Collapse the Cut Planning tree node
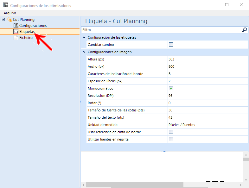Image resolution: width=249 pixels, height=188 pixels. pyautogui.click(x=3, y=20)
